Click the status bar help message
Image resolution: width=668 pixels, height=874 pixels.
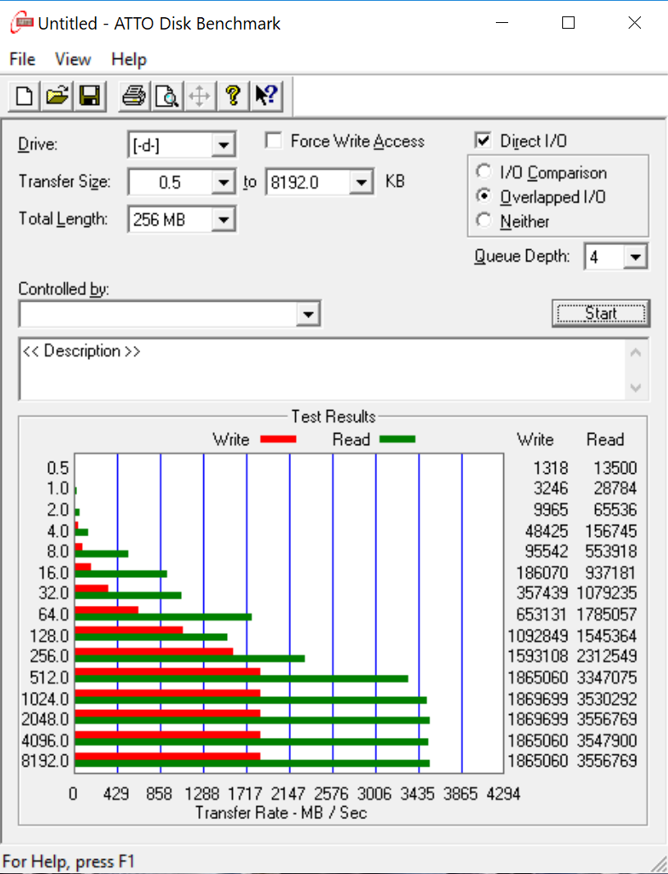(69, 861)
